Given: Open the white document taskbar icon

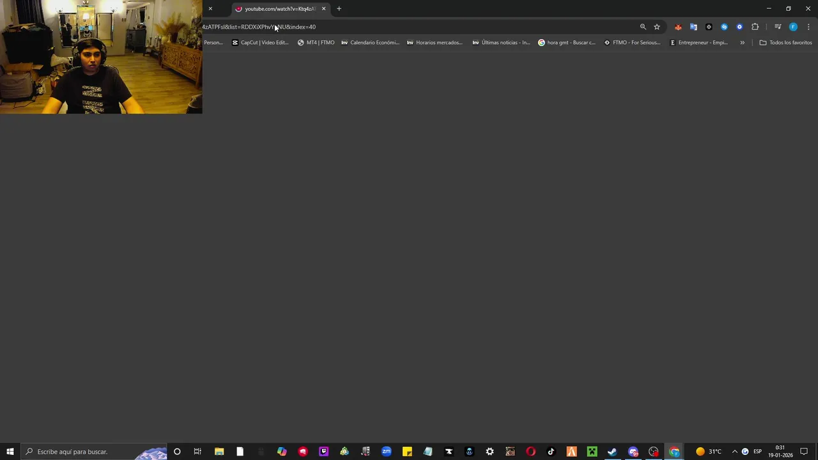Looking at the screenshot, I should (240, 452).
